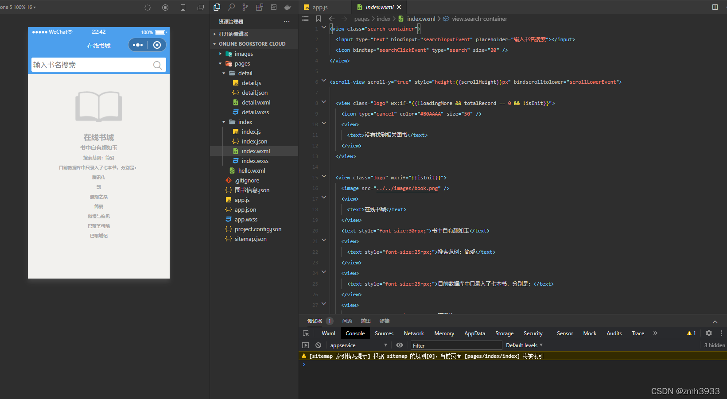This screenshot has width=727, height=399.
Task: Toggle the phone device view icon
Action: tap(183, 8)
